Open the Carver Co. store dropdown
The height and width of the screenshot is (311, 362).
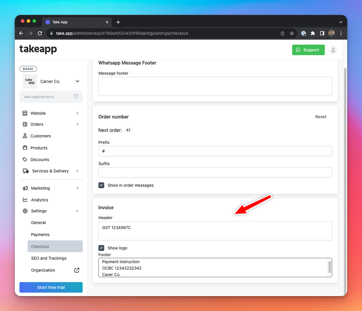pos(77,82)
